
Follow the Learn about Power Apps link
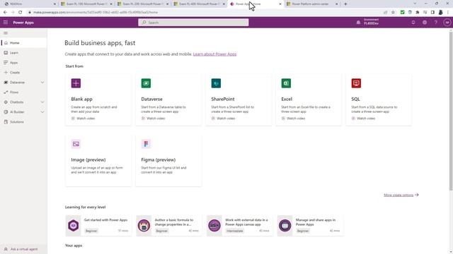[x=214, y=54]
